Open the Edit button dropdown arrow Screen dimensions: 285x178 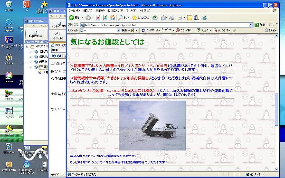pyautogui.click(x=184, y=18)
